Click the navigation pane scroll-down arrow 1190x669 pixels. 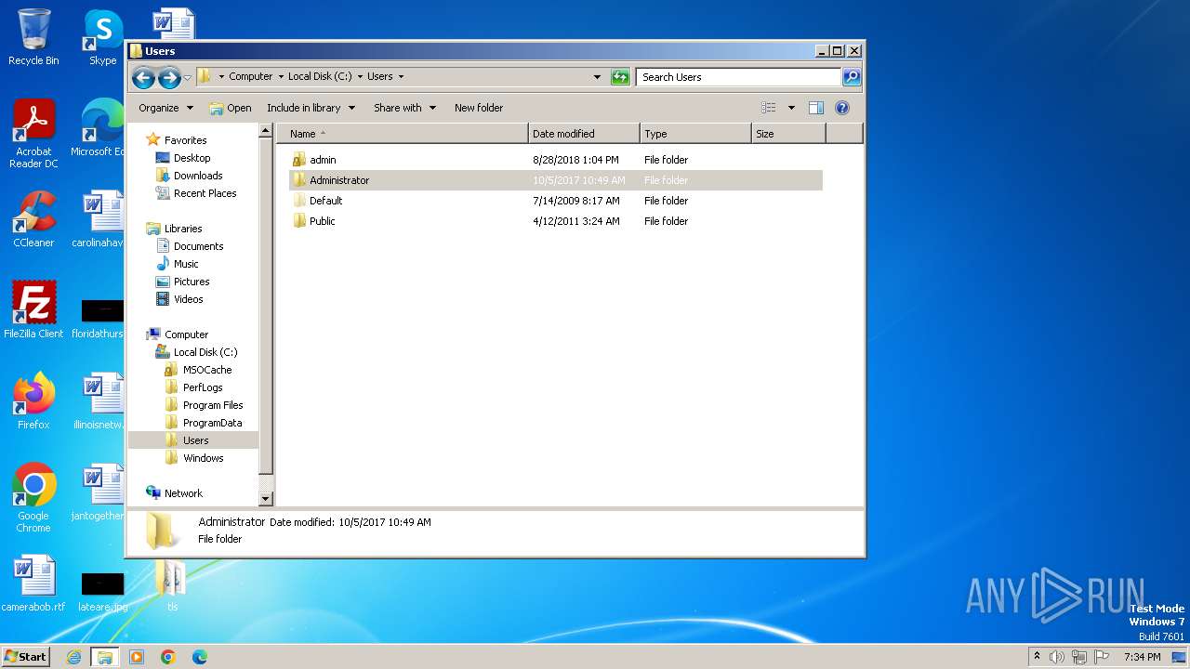(x=266, y=500)
